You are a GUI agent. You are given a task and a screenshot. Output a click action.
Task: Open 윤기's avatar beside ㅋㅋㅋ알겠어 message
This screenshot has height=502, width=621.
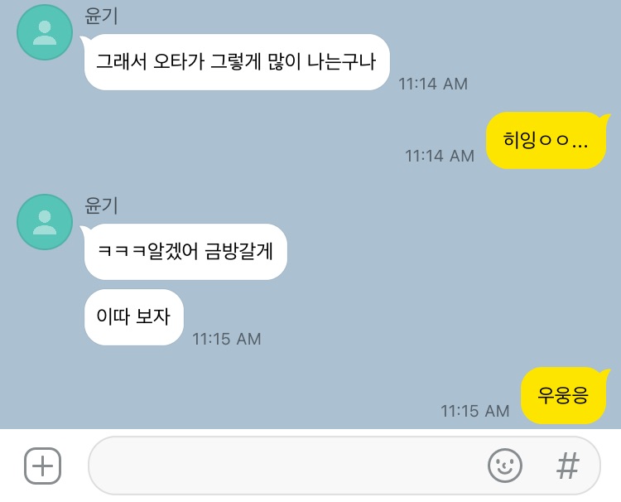[45, 222]
